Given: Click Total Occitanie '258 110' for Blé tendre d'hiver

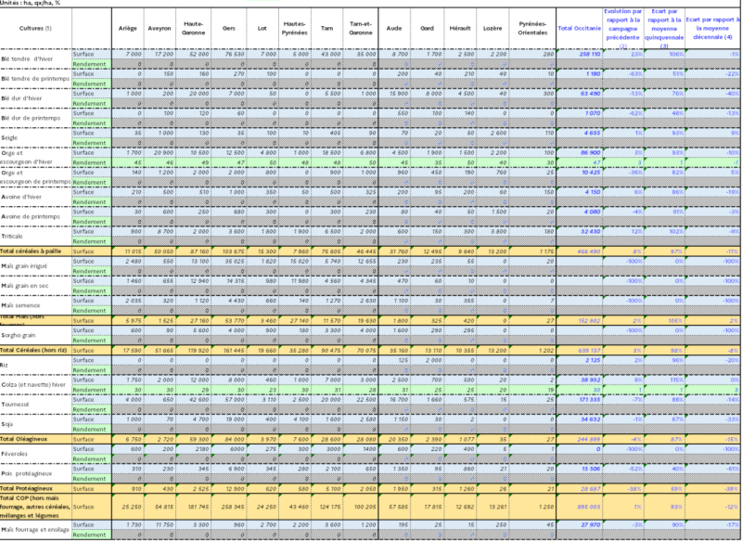Looking at the screenshot, I should pos(579,54).
